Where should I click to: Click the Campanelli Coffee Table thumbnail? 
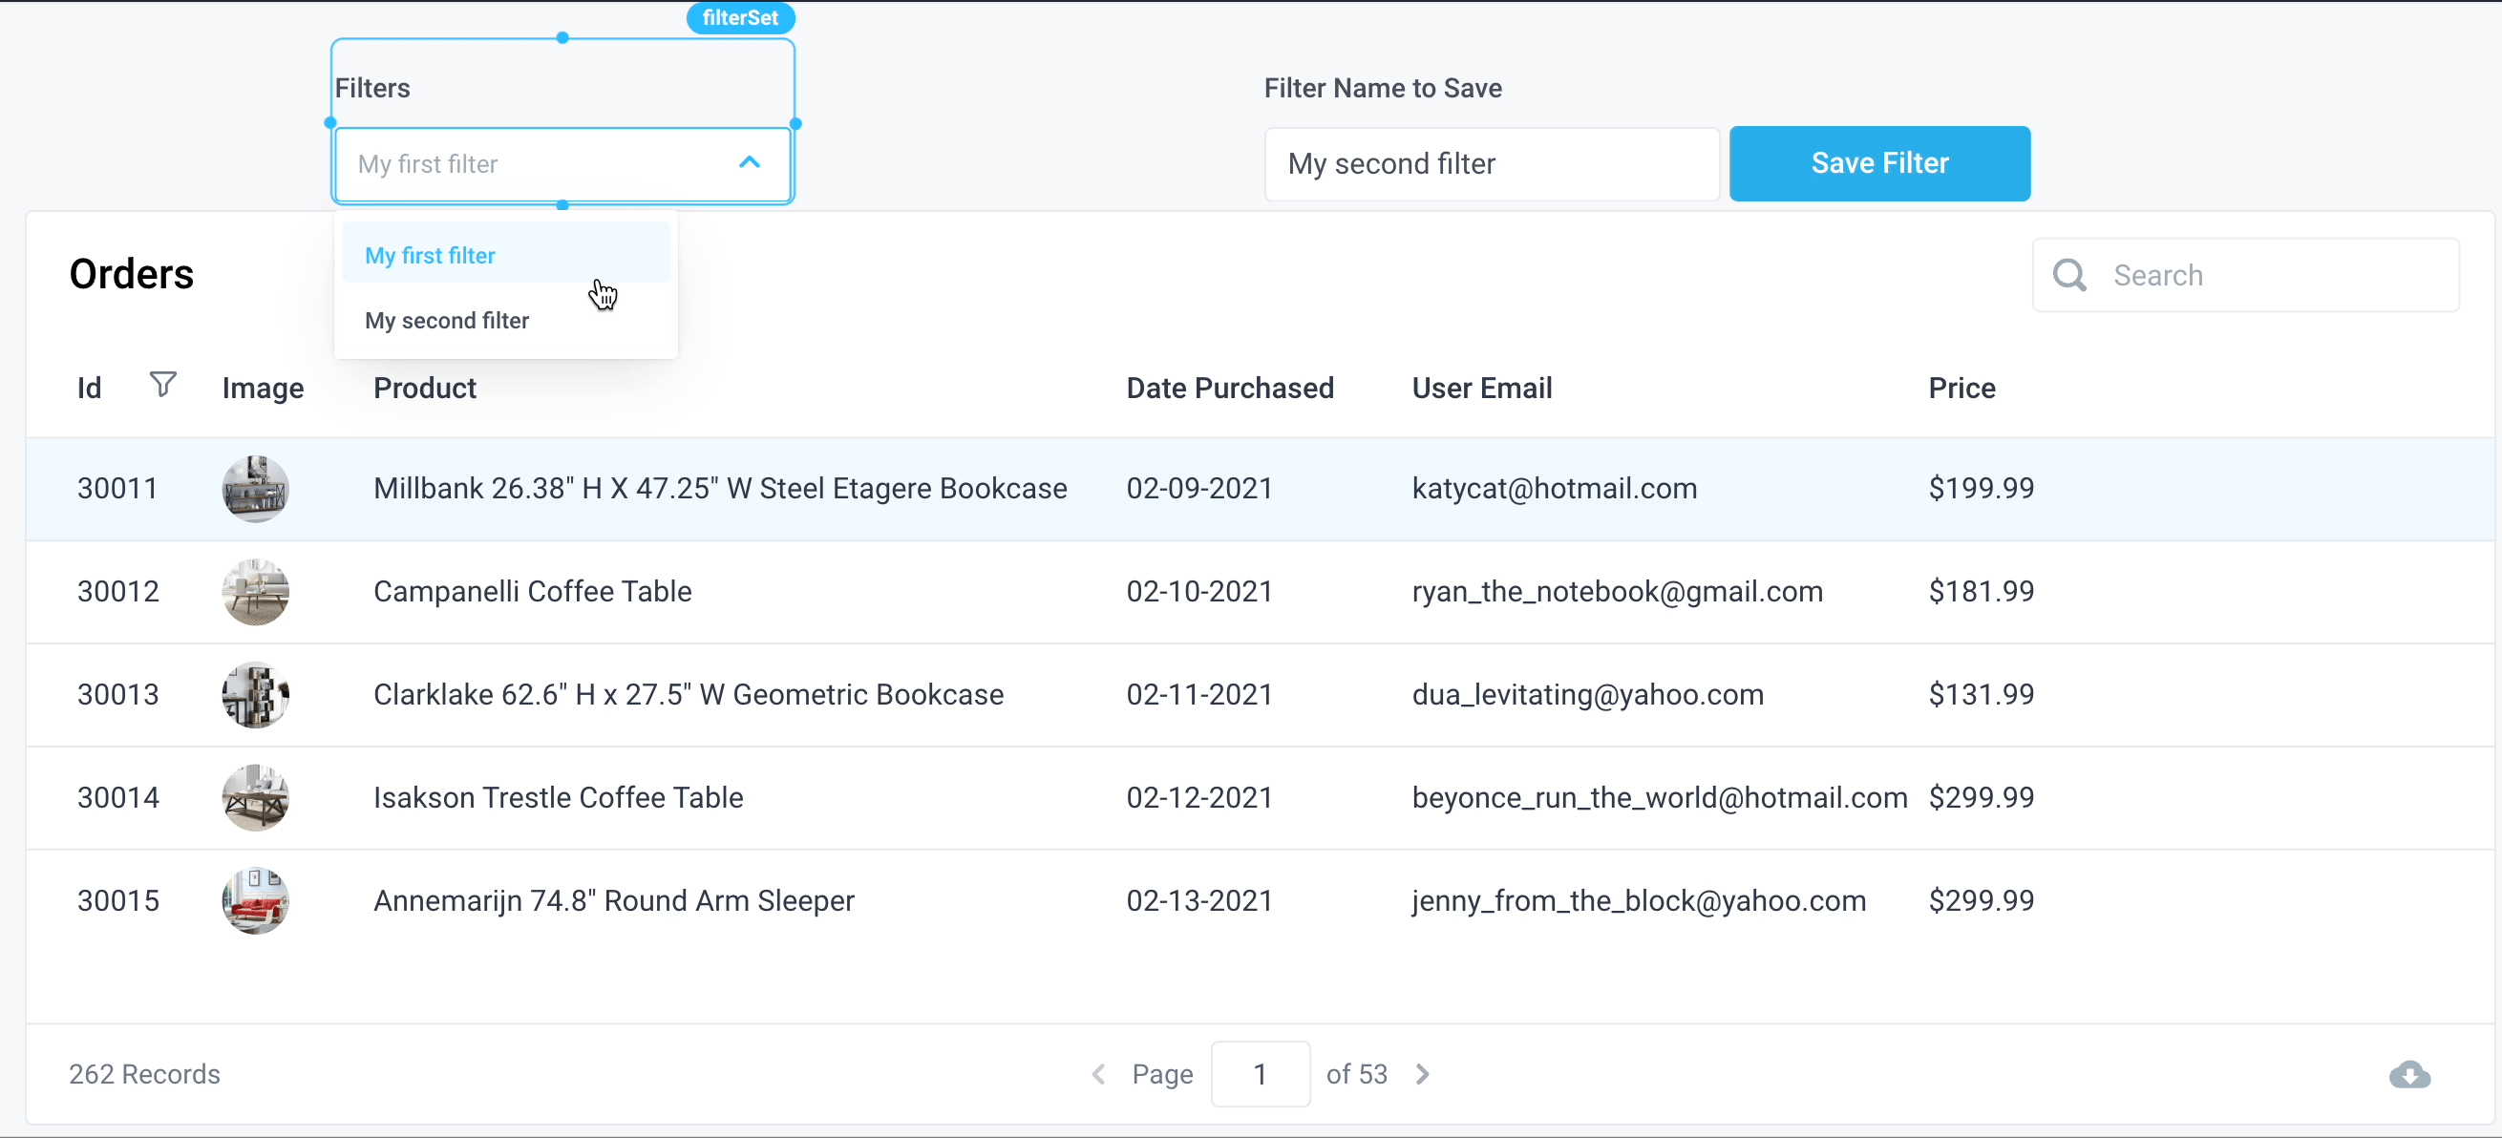(x=255, y=591)
